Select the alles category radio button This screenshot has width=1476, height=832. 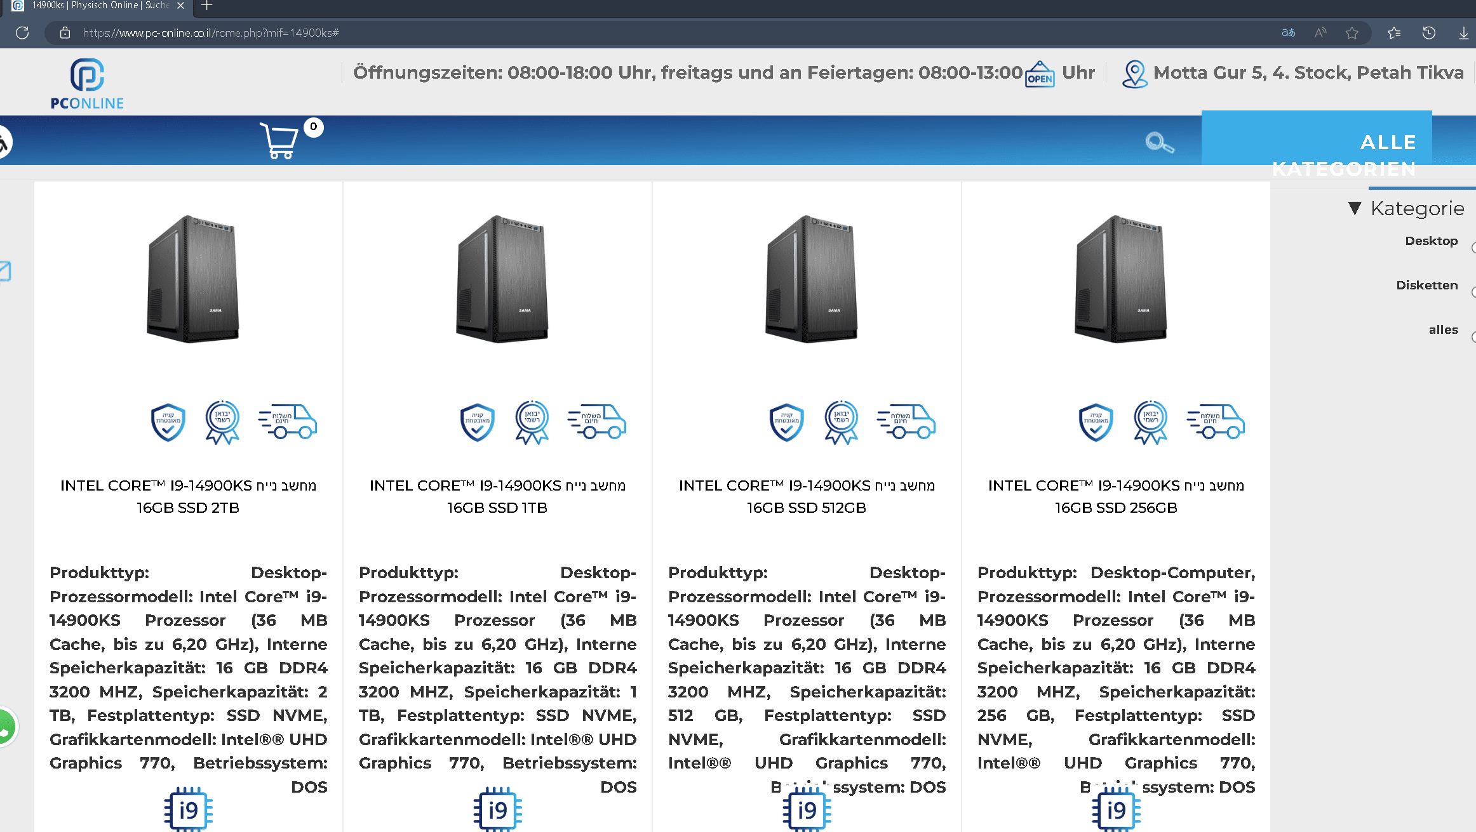pyautogui.click(x=1473, y=337)
